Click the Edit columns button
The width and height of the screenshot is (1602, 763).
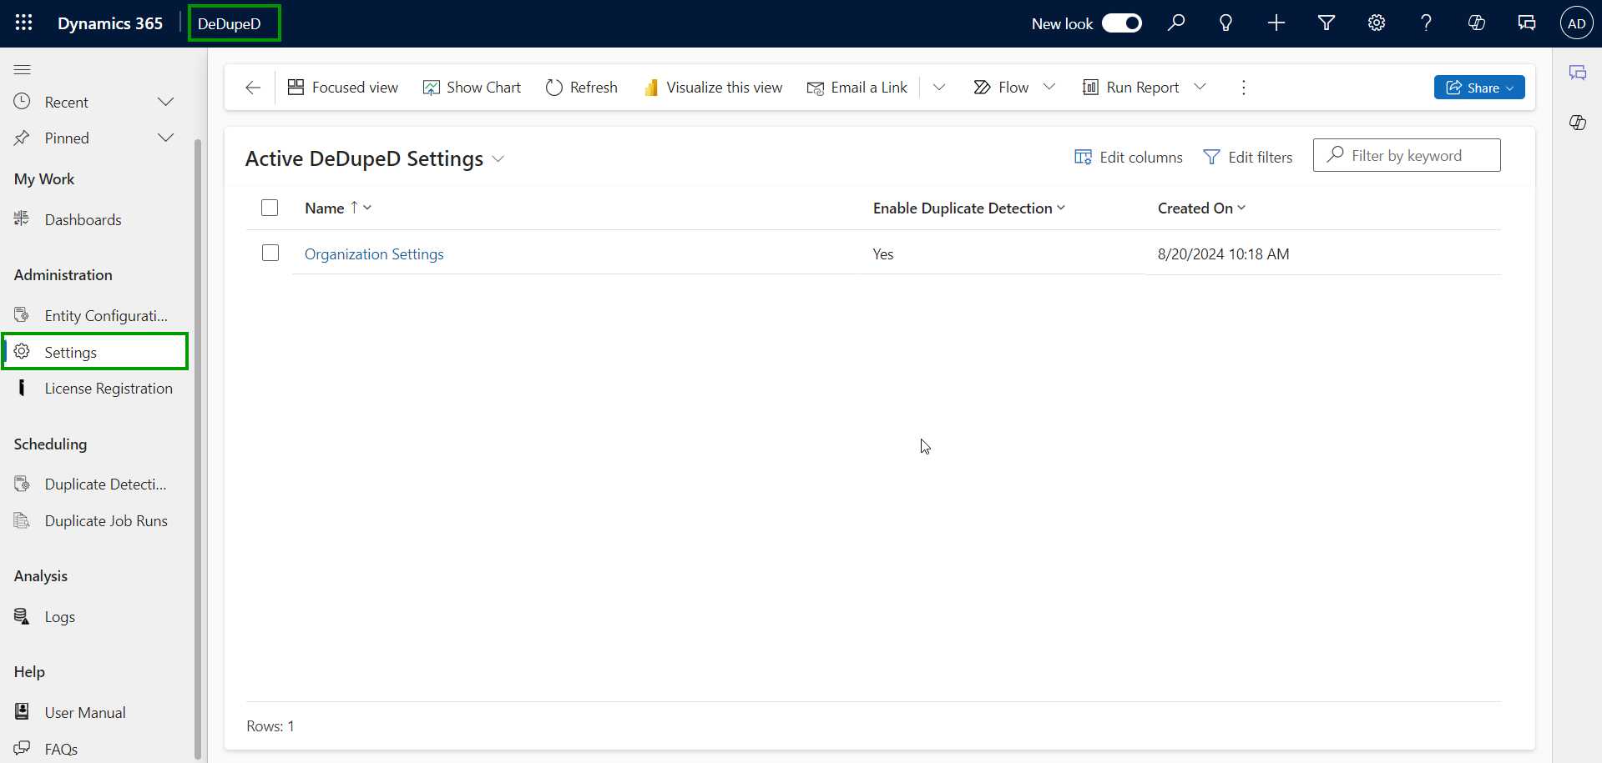point(1129,157)
